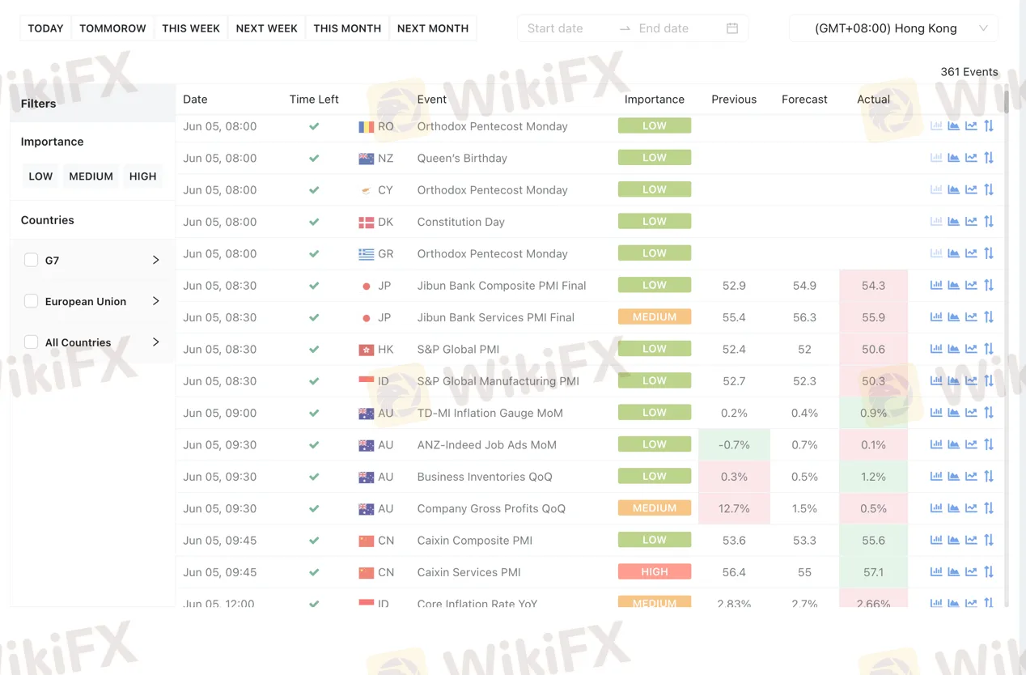Screen dimensions: 1026x675
Task: Click the previous value -0.7%
Action: [734, 444]
